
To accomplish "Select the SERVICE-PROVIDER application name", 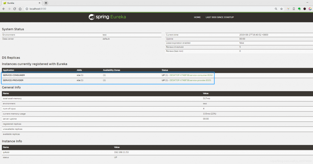I will [x=13, y=80].
